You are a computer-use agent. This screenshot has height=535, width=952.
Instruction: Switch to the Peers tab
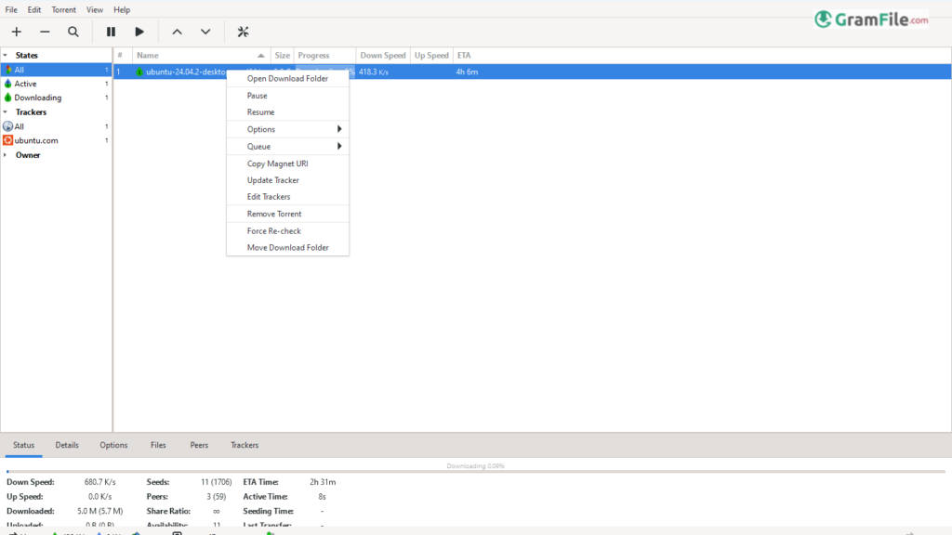pyautogui.click(x=199, y=446)
